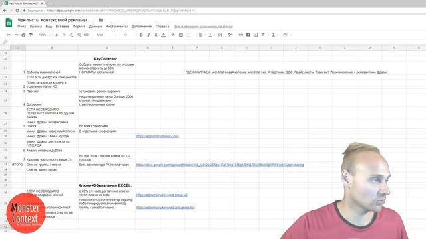Toggle italic formatting
This screenshot has width=426, height=239.
(x=148, y=35)
